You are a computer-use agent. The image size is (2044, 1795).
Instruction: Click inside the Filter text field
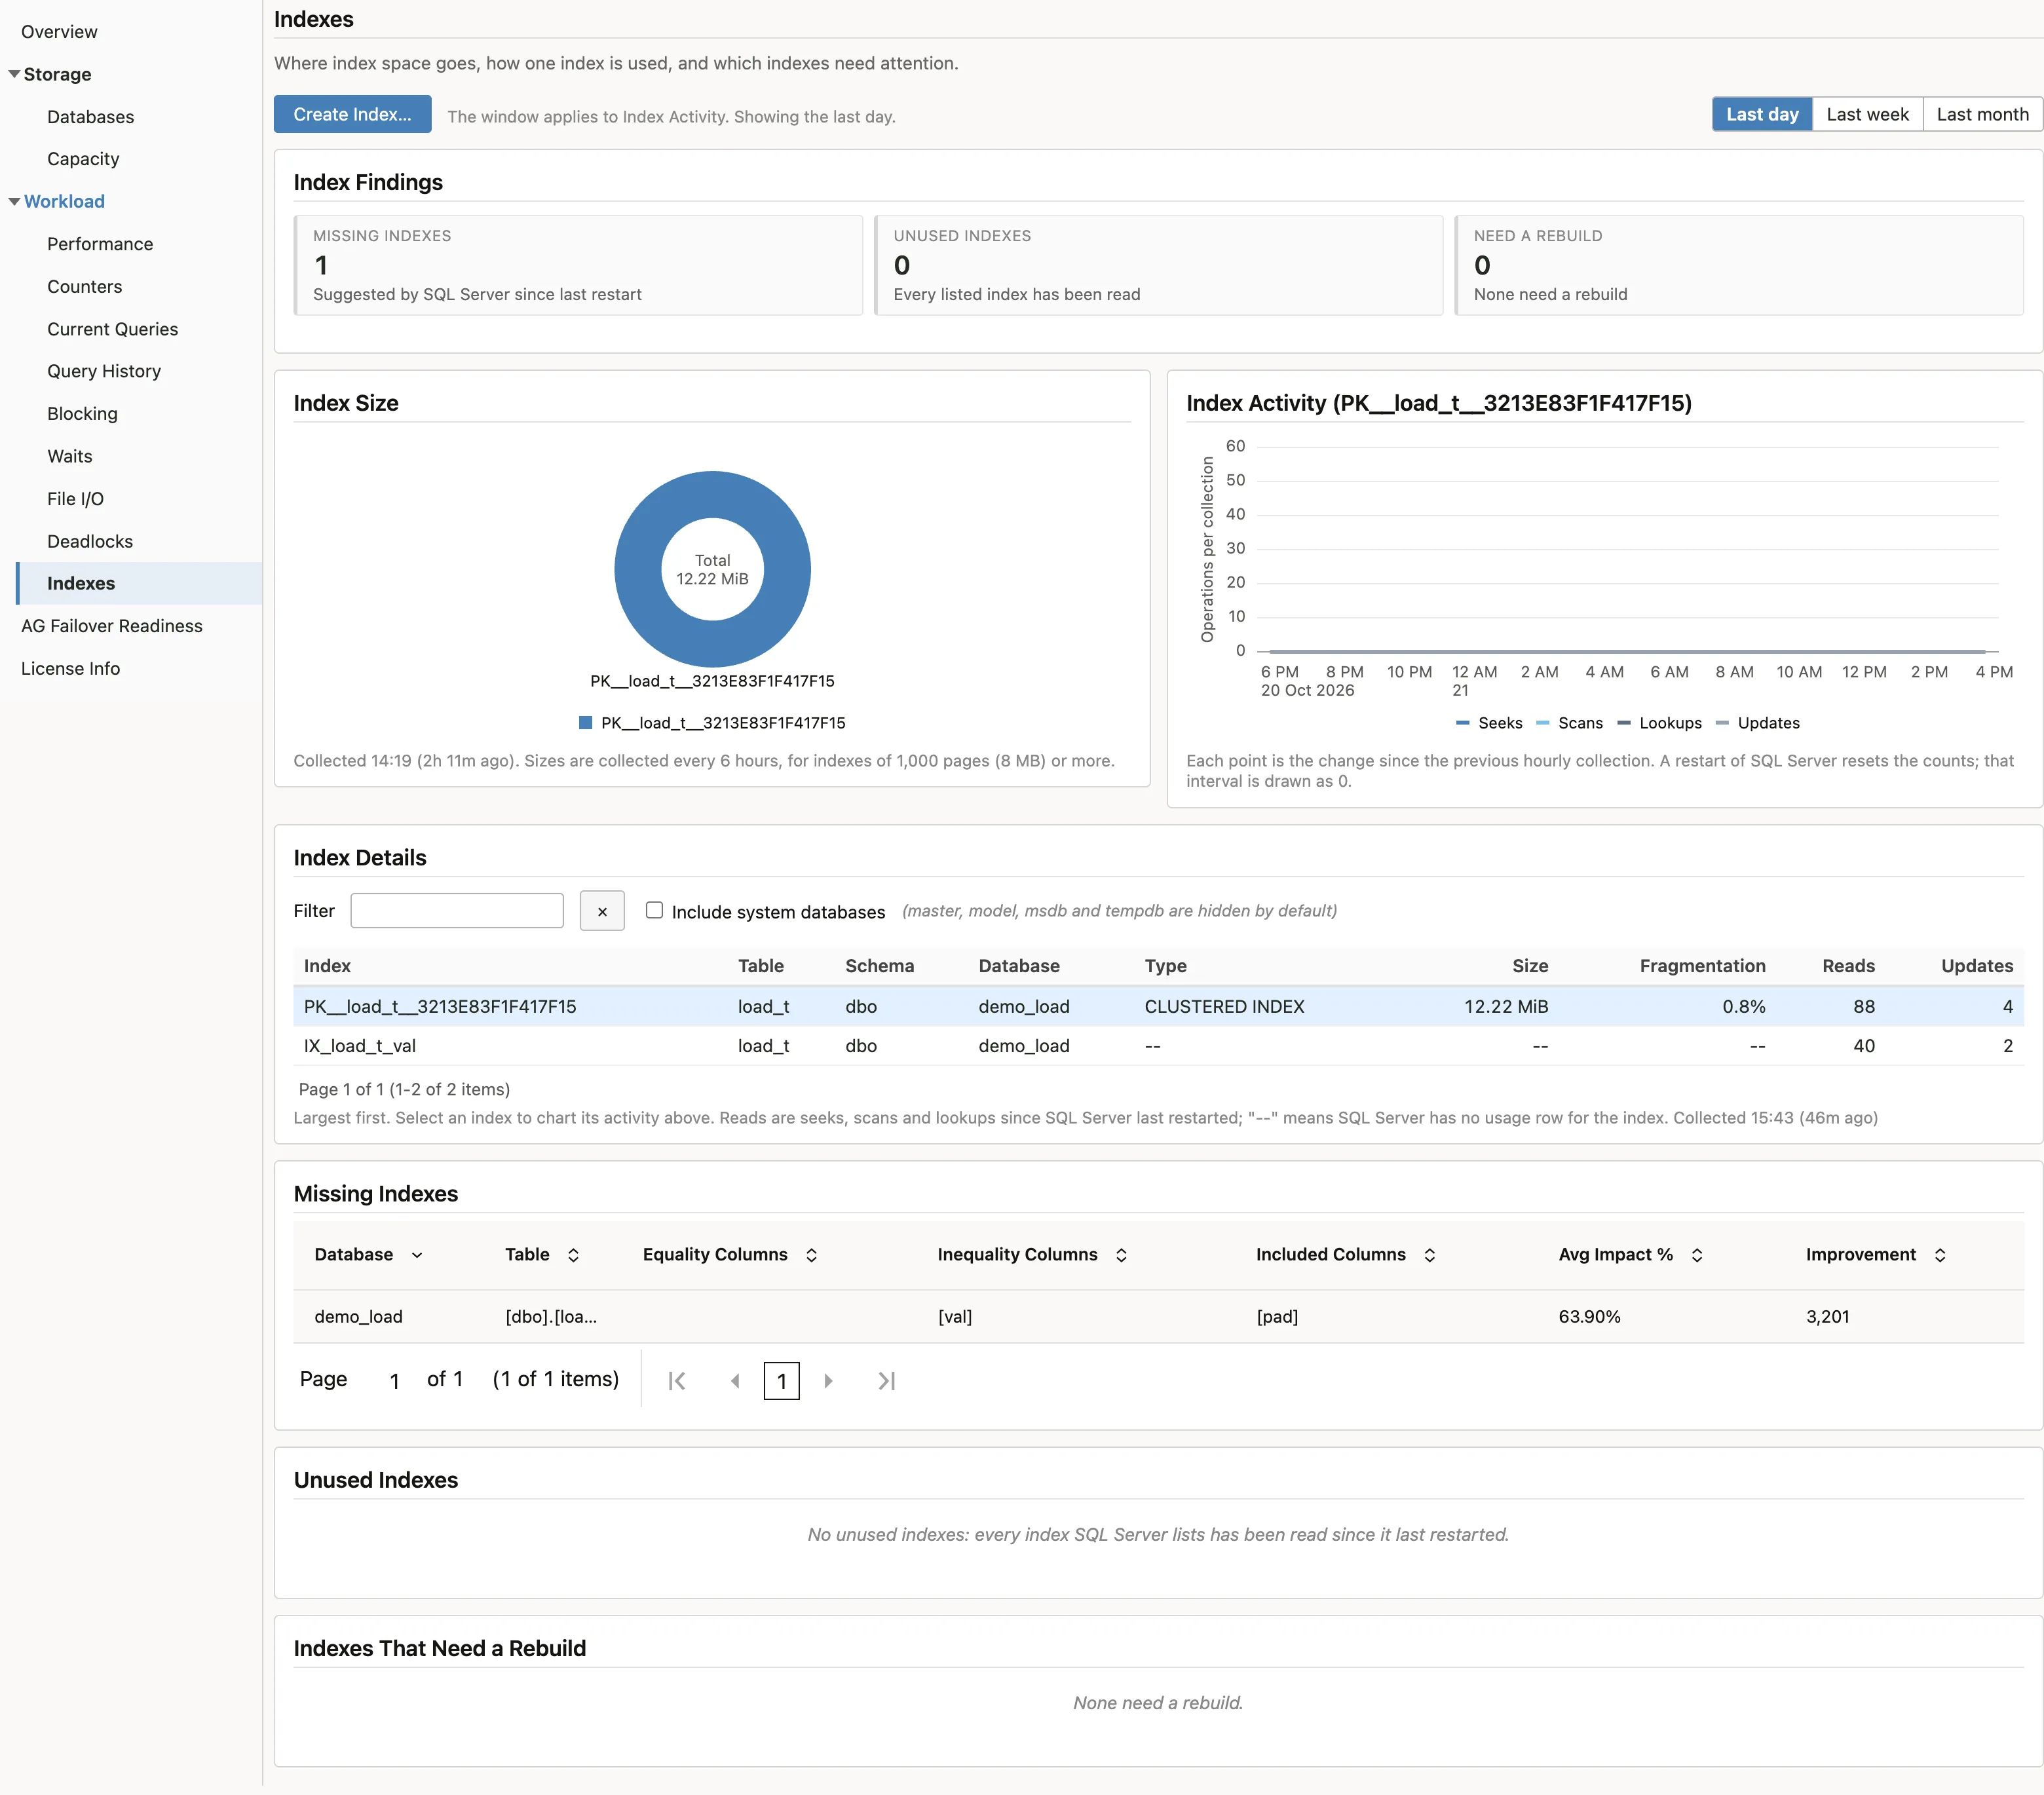click(x=457, y=911)
